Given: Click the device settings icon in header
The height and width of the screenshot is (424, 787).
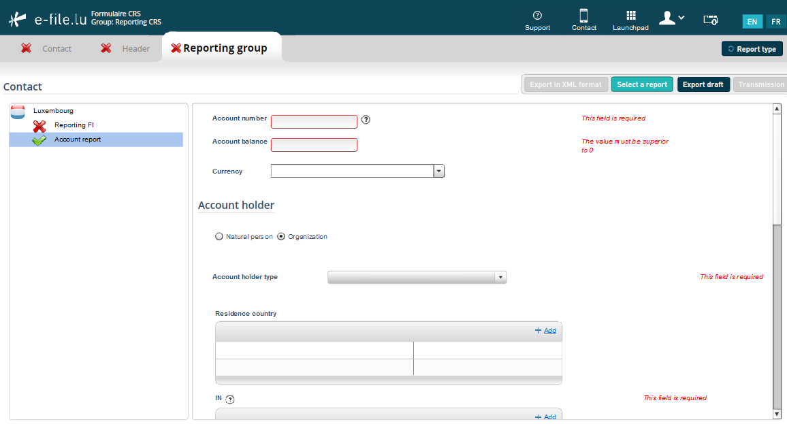Looking at the screenshot, I should (x=710, y=20).
